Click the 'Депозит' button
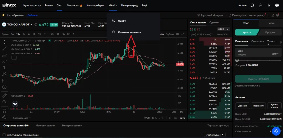The height and width of the screenshot is (138, 283). pos(243,106)
